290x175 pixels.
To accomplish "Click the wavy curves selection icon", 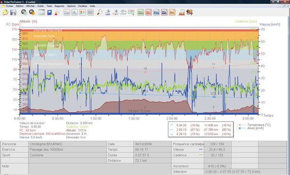I will point(131,13).
